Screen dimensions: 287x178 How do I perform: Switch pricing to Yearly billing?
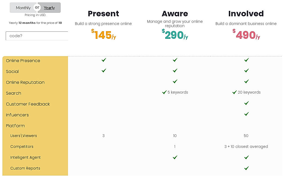[49, 8]
